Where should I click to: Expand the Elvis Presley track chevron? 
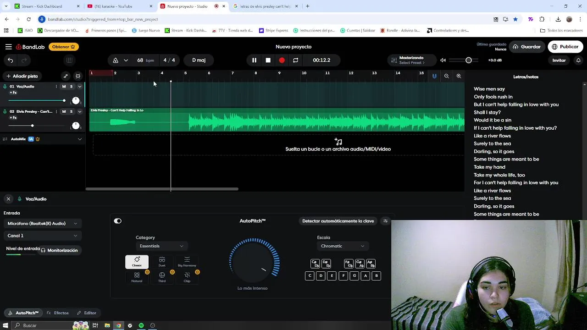pos(79,111)
